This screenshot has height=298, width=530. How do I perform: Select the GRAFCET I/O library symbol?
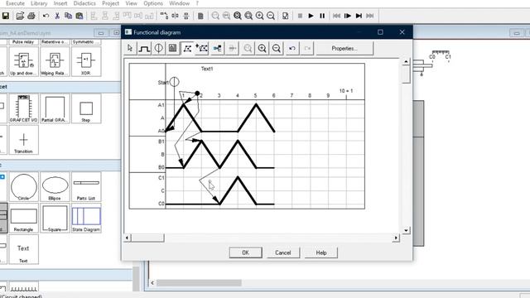click(24, 108)
